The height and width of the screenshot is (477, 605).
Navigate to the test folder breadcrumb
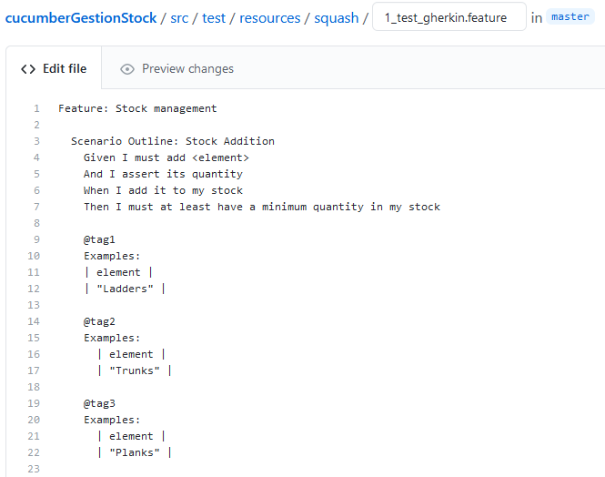point(214,17)
